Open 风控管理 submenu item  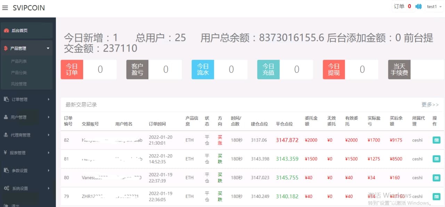(x=19, y=84)
